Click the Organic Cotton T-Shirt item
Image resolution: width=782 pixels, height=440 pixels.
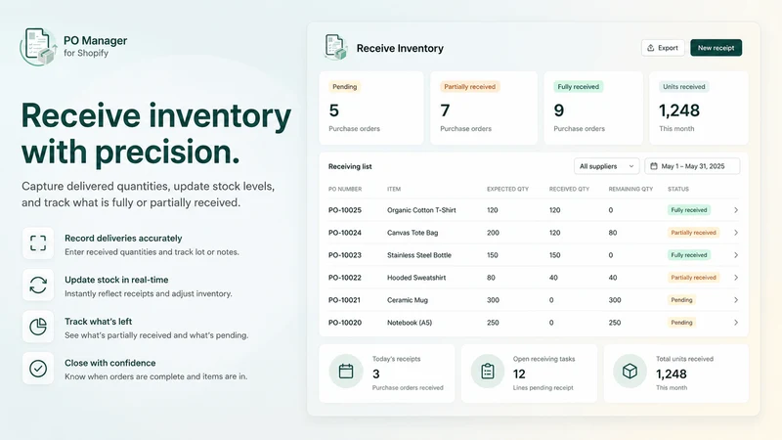click(x=421, y=210)
